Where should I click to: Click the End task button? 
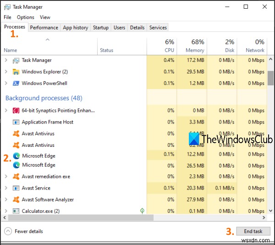(253, 231)
